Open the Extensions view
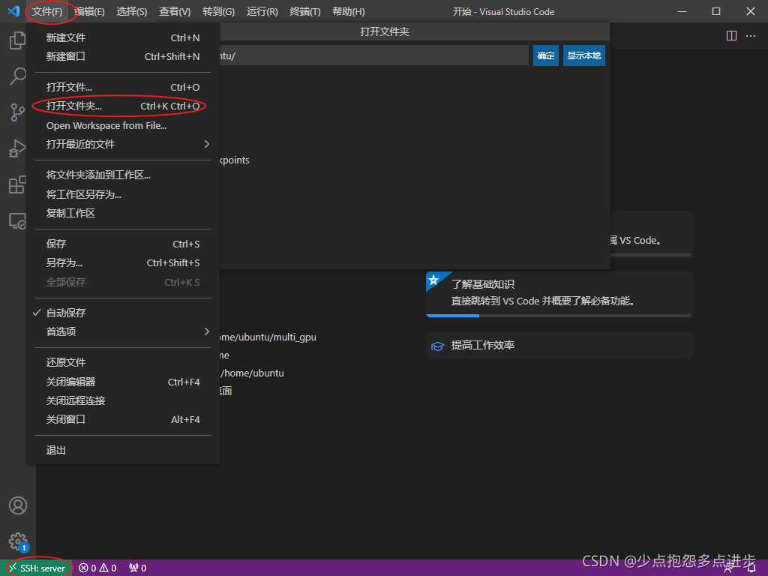 click(x=18, y=184)
